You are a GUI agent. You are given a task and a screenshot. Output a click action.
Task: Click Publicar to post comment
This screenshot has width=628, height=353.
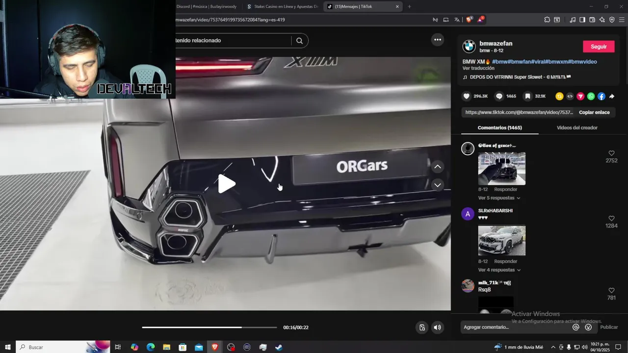[609, 327]
